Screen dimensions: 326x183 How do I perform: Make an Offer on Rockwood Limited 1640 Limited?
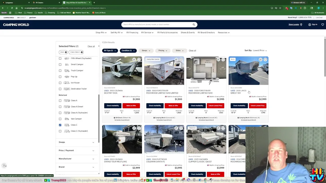tap(173, 106)
